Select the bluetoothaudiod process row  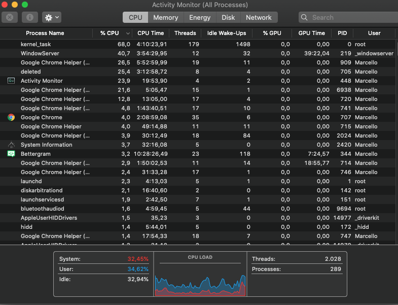tap(198, 209)
